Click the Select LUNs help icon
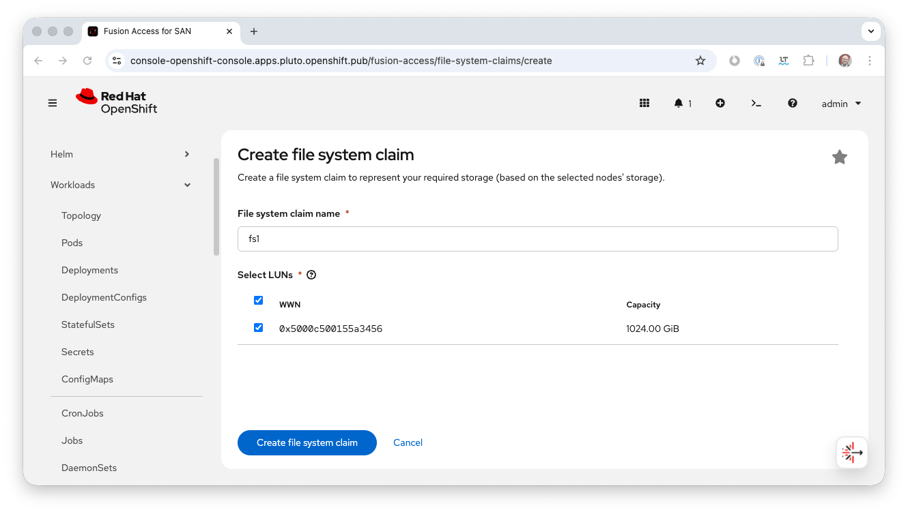This screenshot has height=514, width=908. click(x=311, y=275)
